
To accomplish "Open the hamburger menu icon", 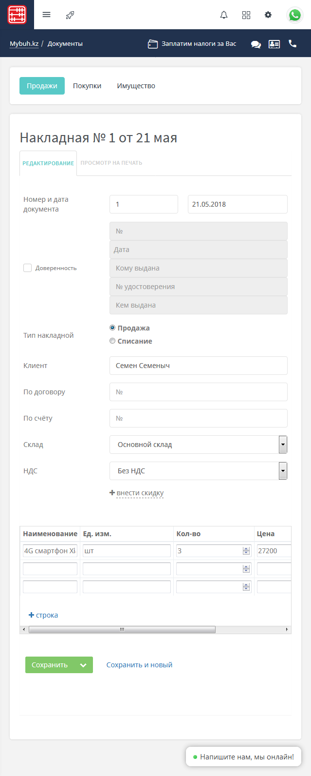I will point(46,15).
